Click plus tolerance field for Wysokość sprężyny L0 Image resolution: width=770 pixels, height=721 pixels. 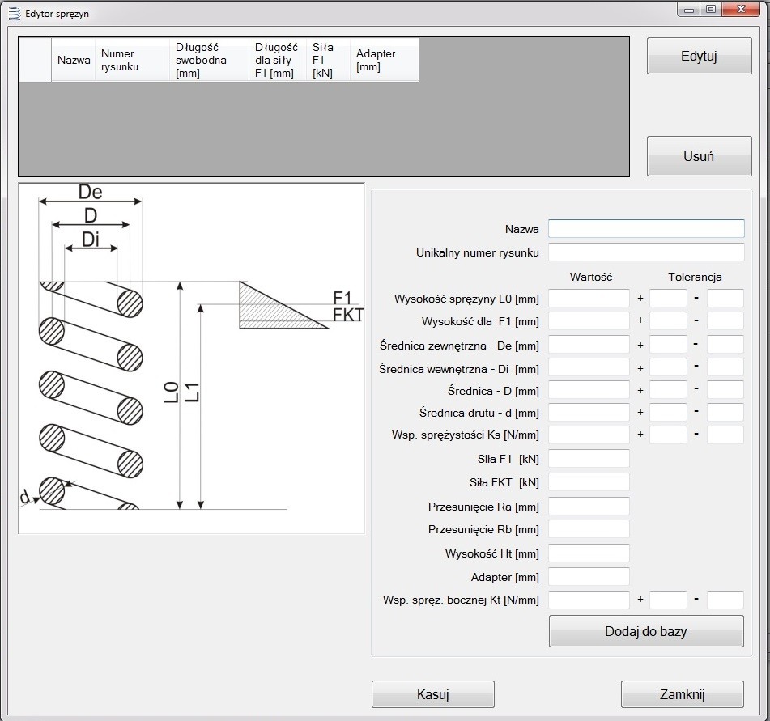click(x=667, y=299)
